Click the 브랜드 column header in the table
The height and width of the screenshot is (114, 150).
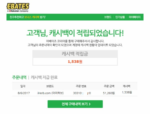coord(50,86)
